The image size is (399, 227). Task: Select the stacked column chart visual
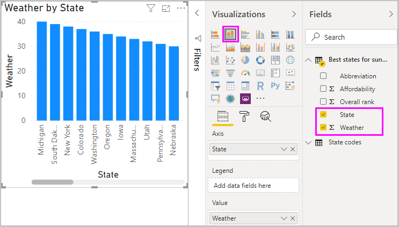point(230,34)
